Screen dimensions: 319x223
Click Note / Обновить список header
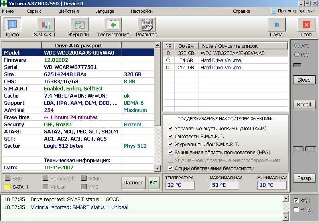tap(243, 46)
